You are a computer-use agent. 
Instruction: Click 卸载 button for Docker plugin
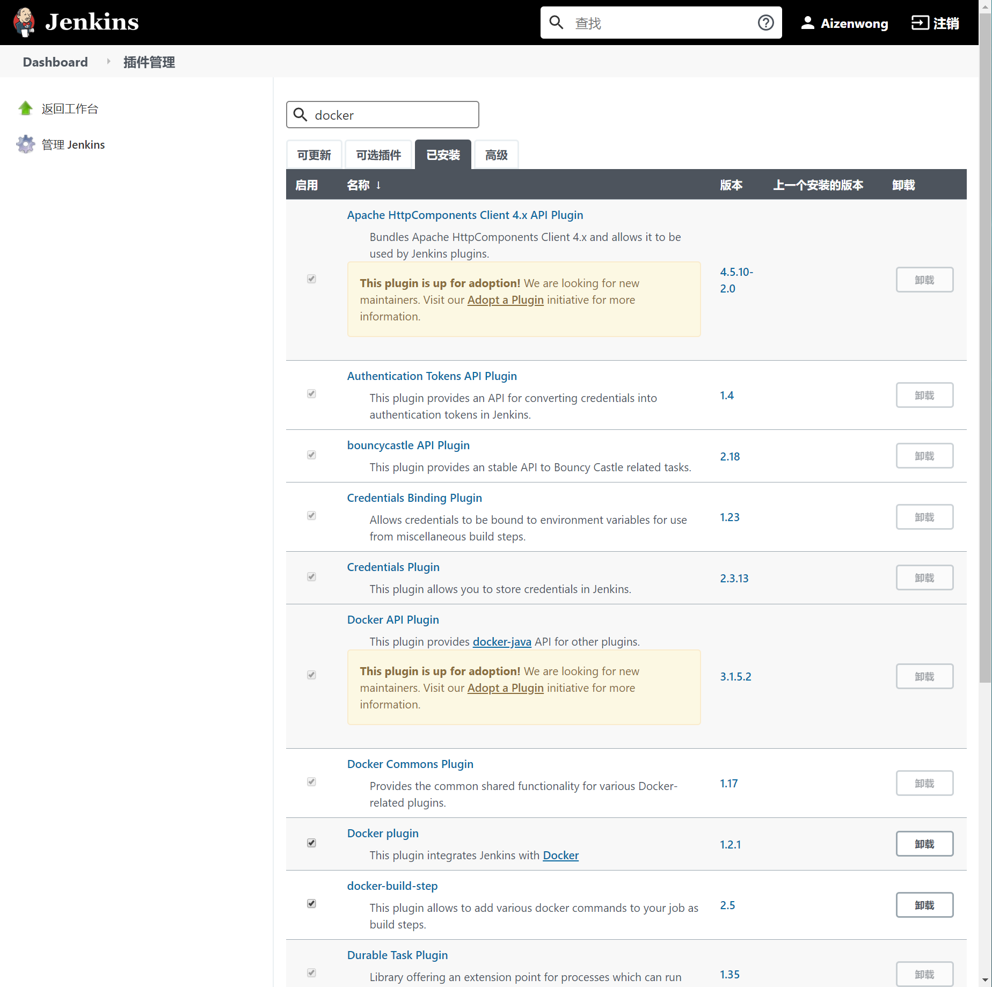(x=924, y=844)
